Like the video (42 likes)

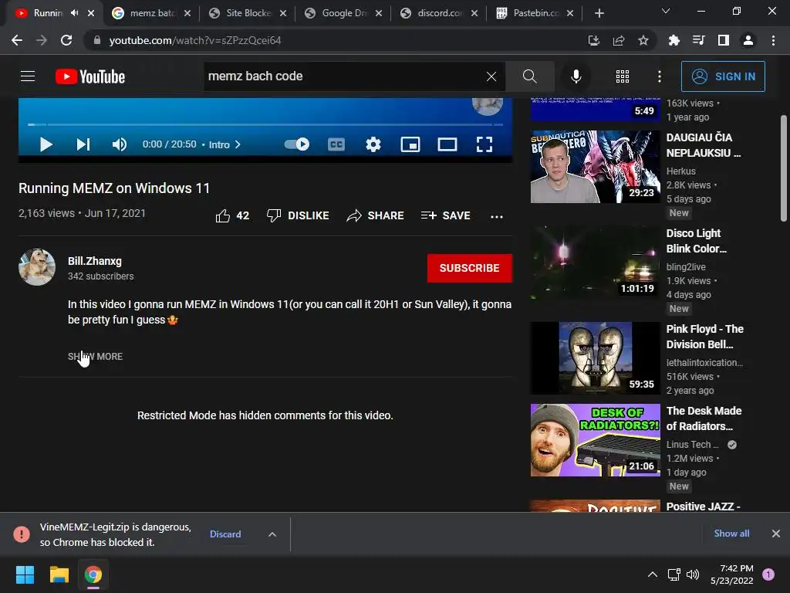[232, 216]
